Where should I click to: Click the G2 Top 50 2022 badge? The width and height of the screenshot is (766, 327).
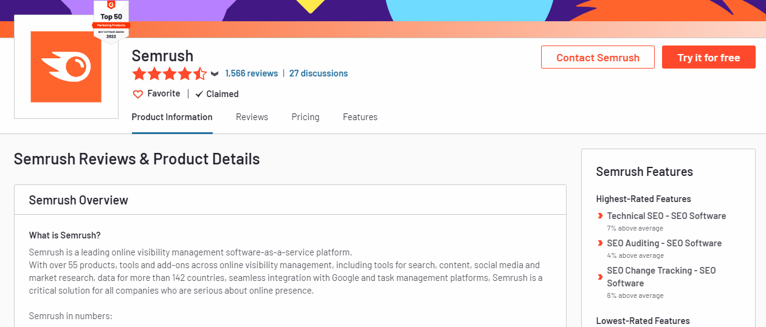click(111, 22)
